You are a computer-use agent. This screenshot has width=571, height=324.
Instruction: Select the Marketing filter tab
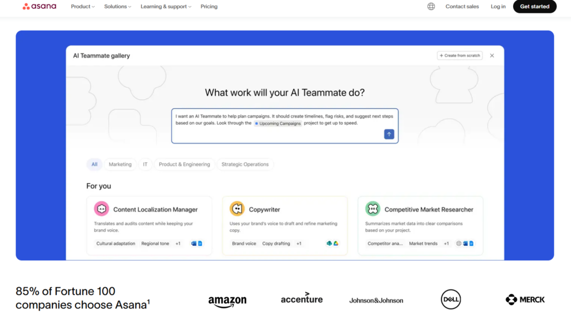coord(120,164)
